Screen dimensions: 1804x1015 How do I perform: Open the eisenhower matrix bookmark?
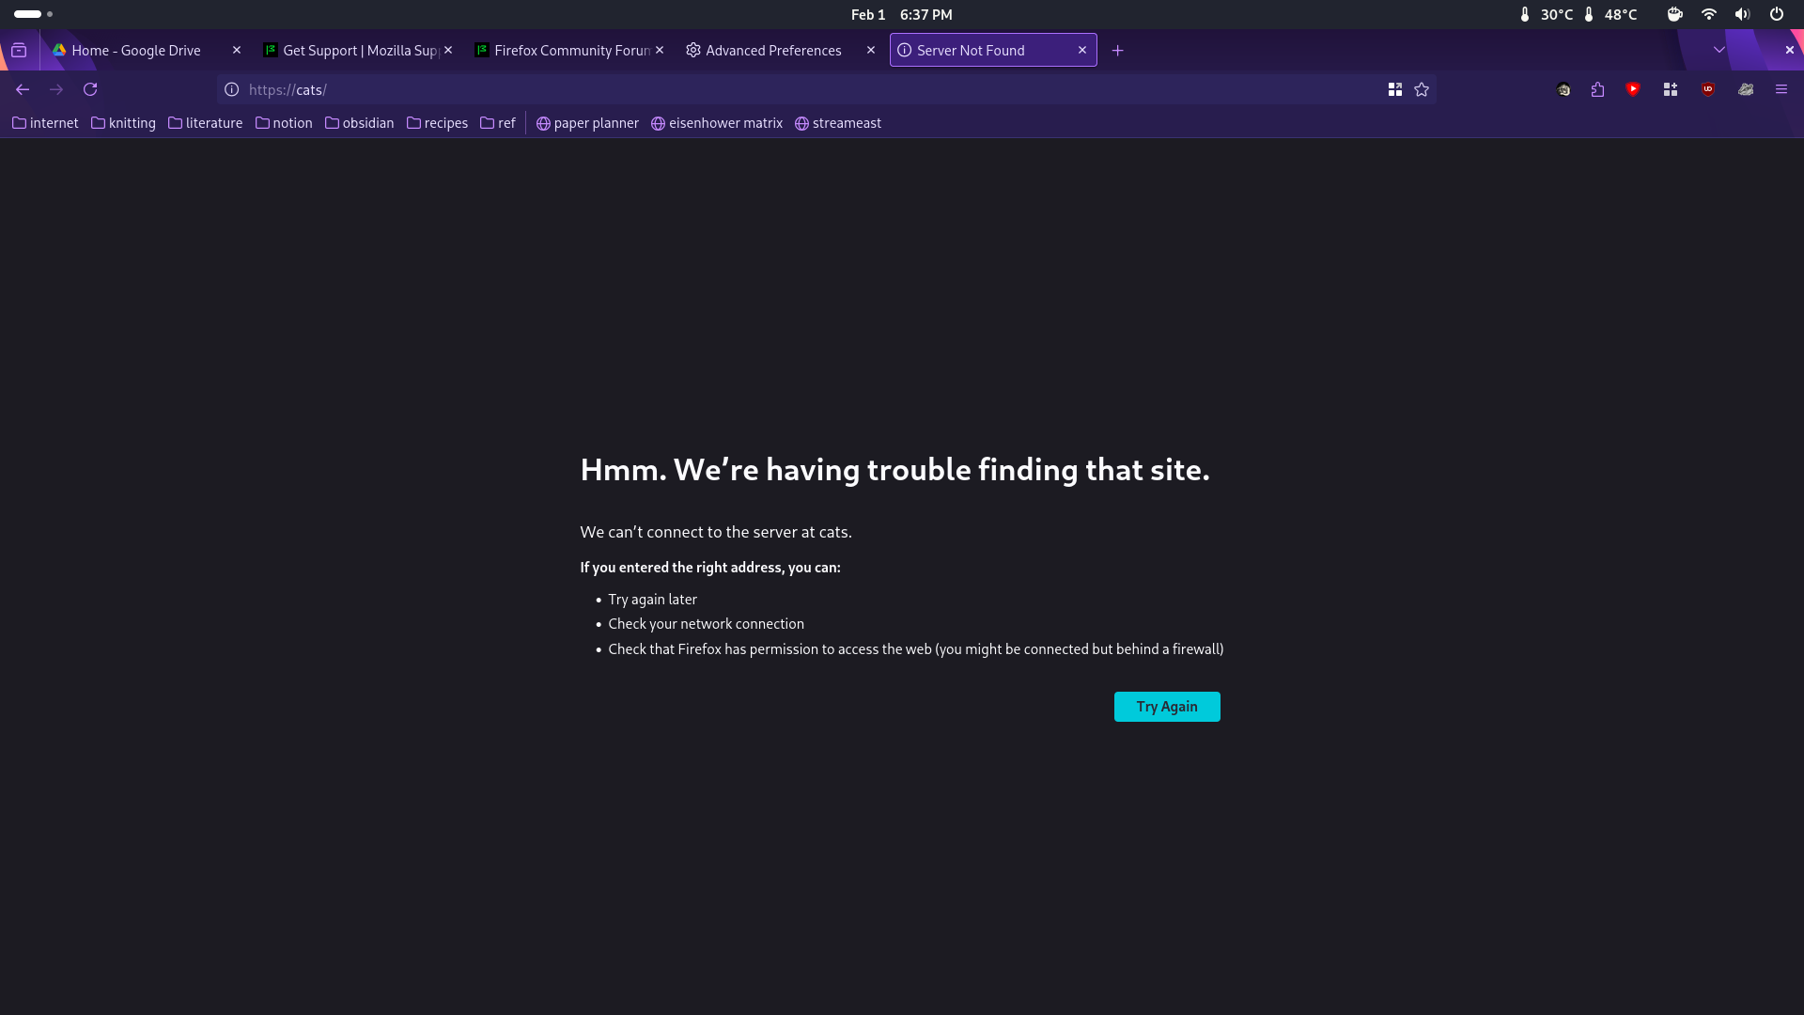(x=717, y=123)
